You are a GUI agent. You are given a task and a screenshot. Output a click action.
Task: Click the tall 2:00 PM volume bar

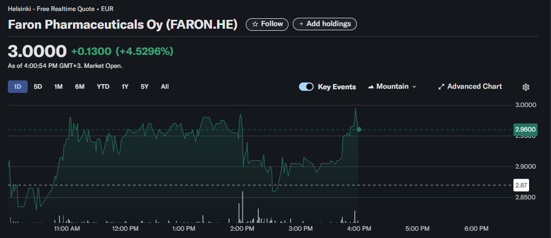(x=243, y=207)
